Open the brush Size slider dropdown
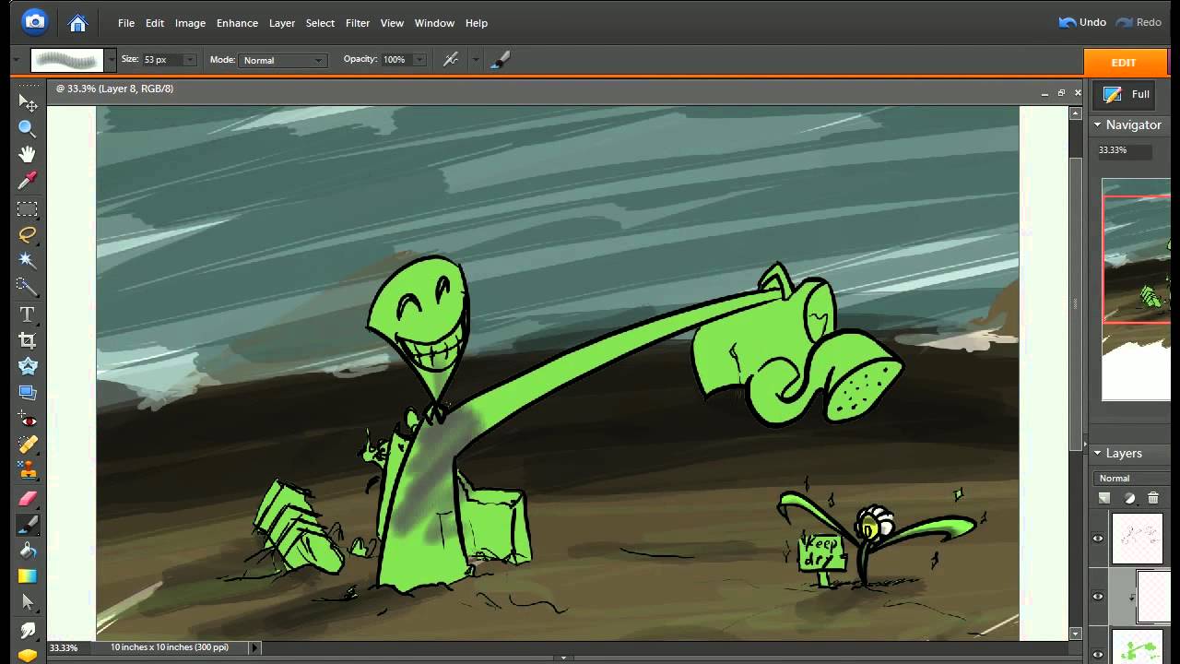Screen dimensions: 1180x664 point(190,60)
